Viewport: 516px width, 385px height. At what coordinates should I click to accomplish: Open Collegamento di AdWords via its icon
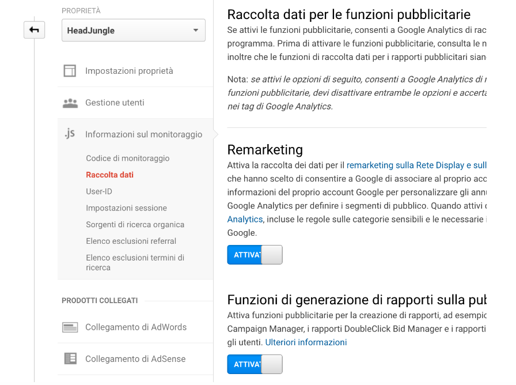[70, 326]
